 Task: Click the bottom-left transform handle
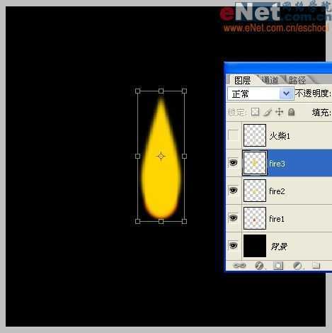click(138, 221)
